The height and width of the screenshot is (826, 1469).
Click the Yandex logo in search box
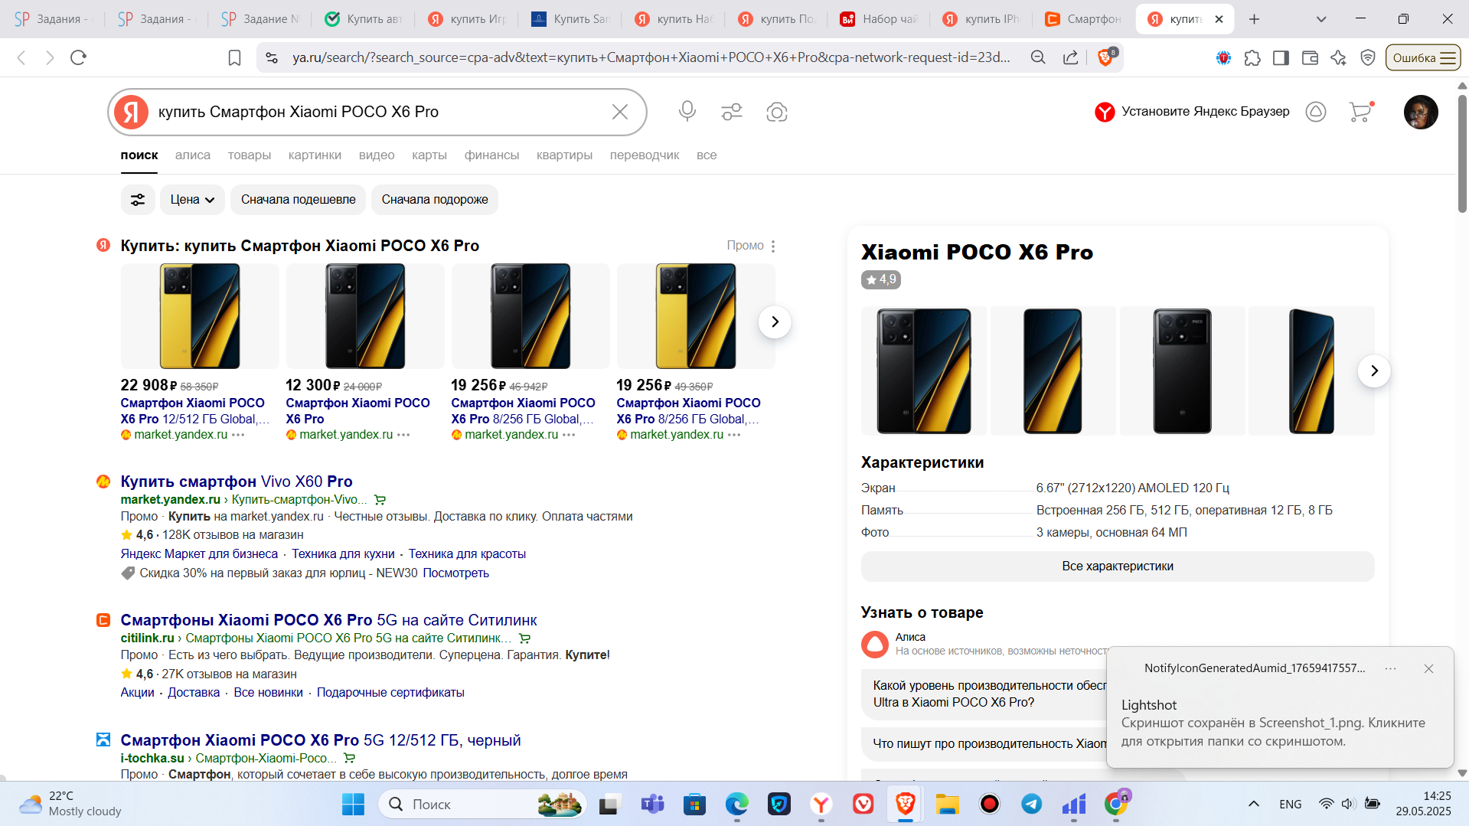[132, 112]
